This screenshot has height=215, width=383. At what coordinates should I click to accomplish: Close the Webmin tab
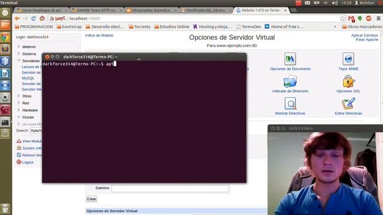click(x=285, y=10)
